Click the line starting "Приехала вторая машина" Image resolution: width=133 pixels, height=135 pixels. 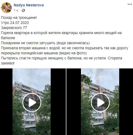(x=65, y=48)
